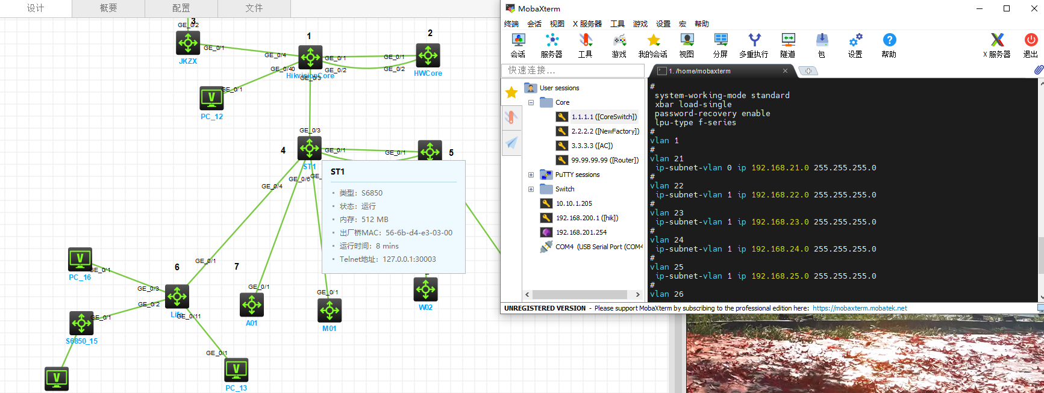Select the yellow star sessions sidebar tab

tap(511, 92)
